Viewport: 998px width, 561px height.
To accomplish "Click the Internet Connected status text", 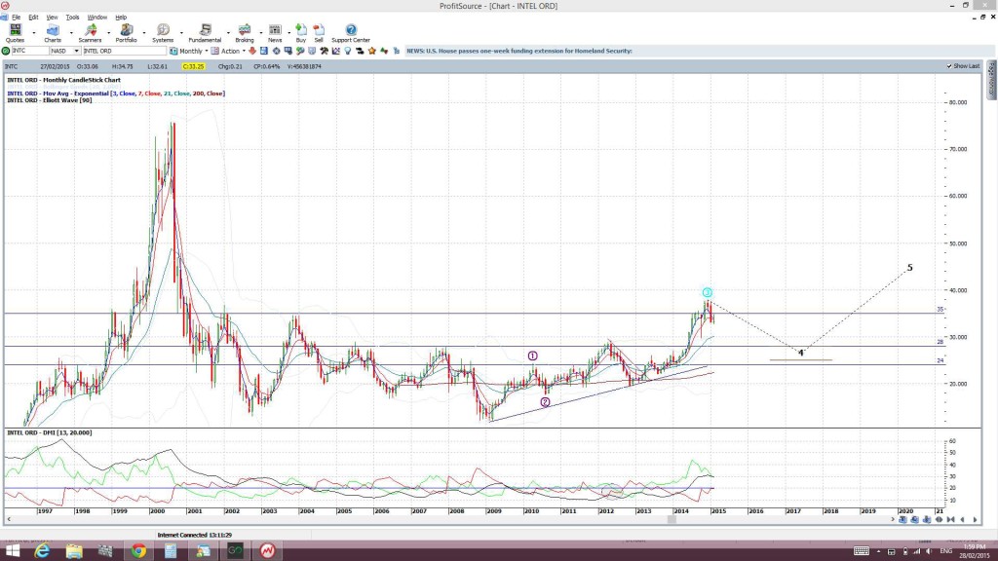I will (x=194, y=535).
